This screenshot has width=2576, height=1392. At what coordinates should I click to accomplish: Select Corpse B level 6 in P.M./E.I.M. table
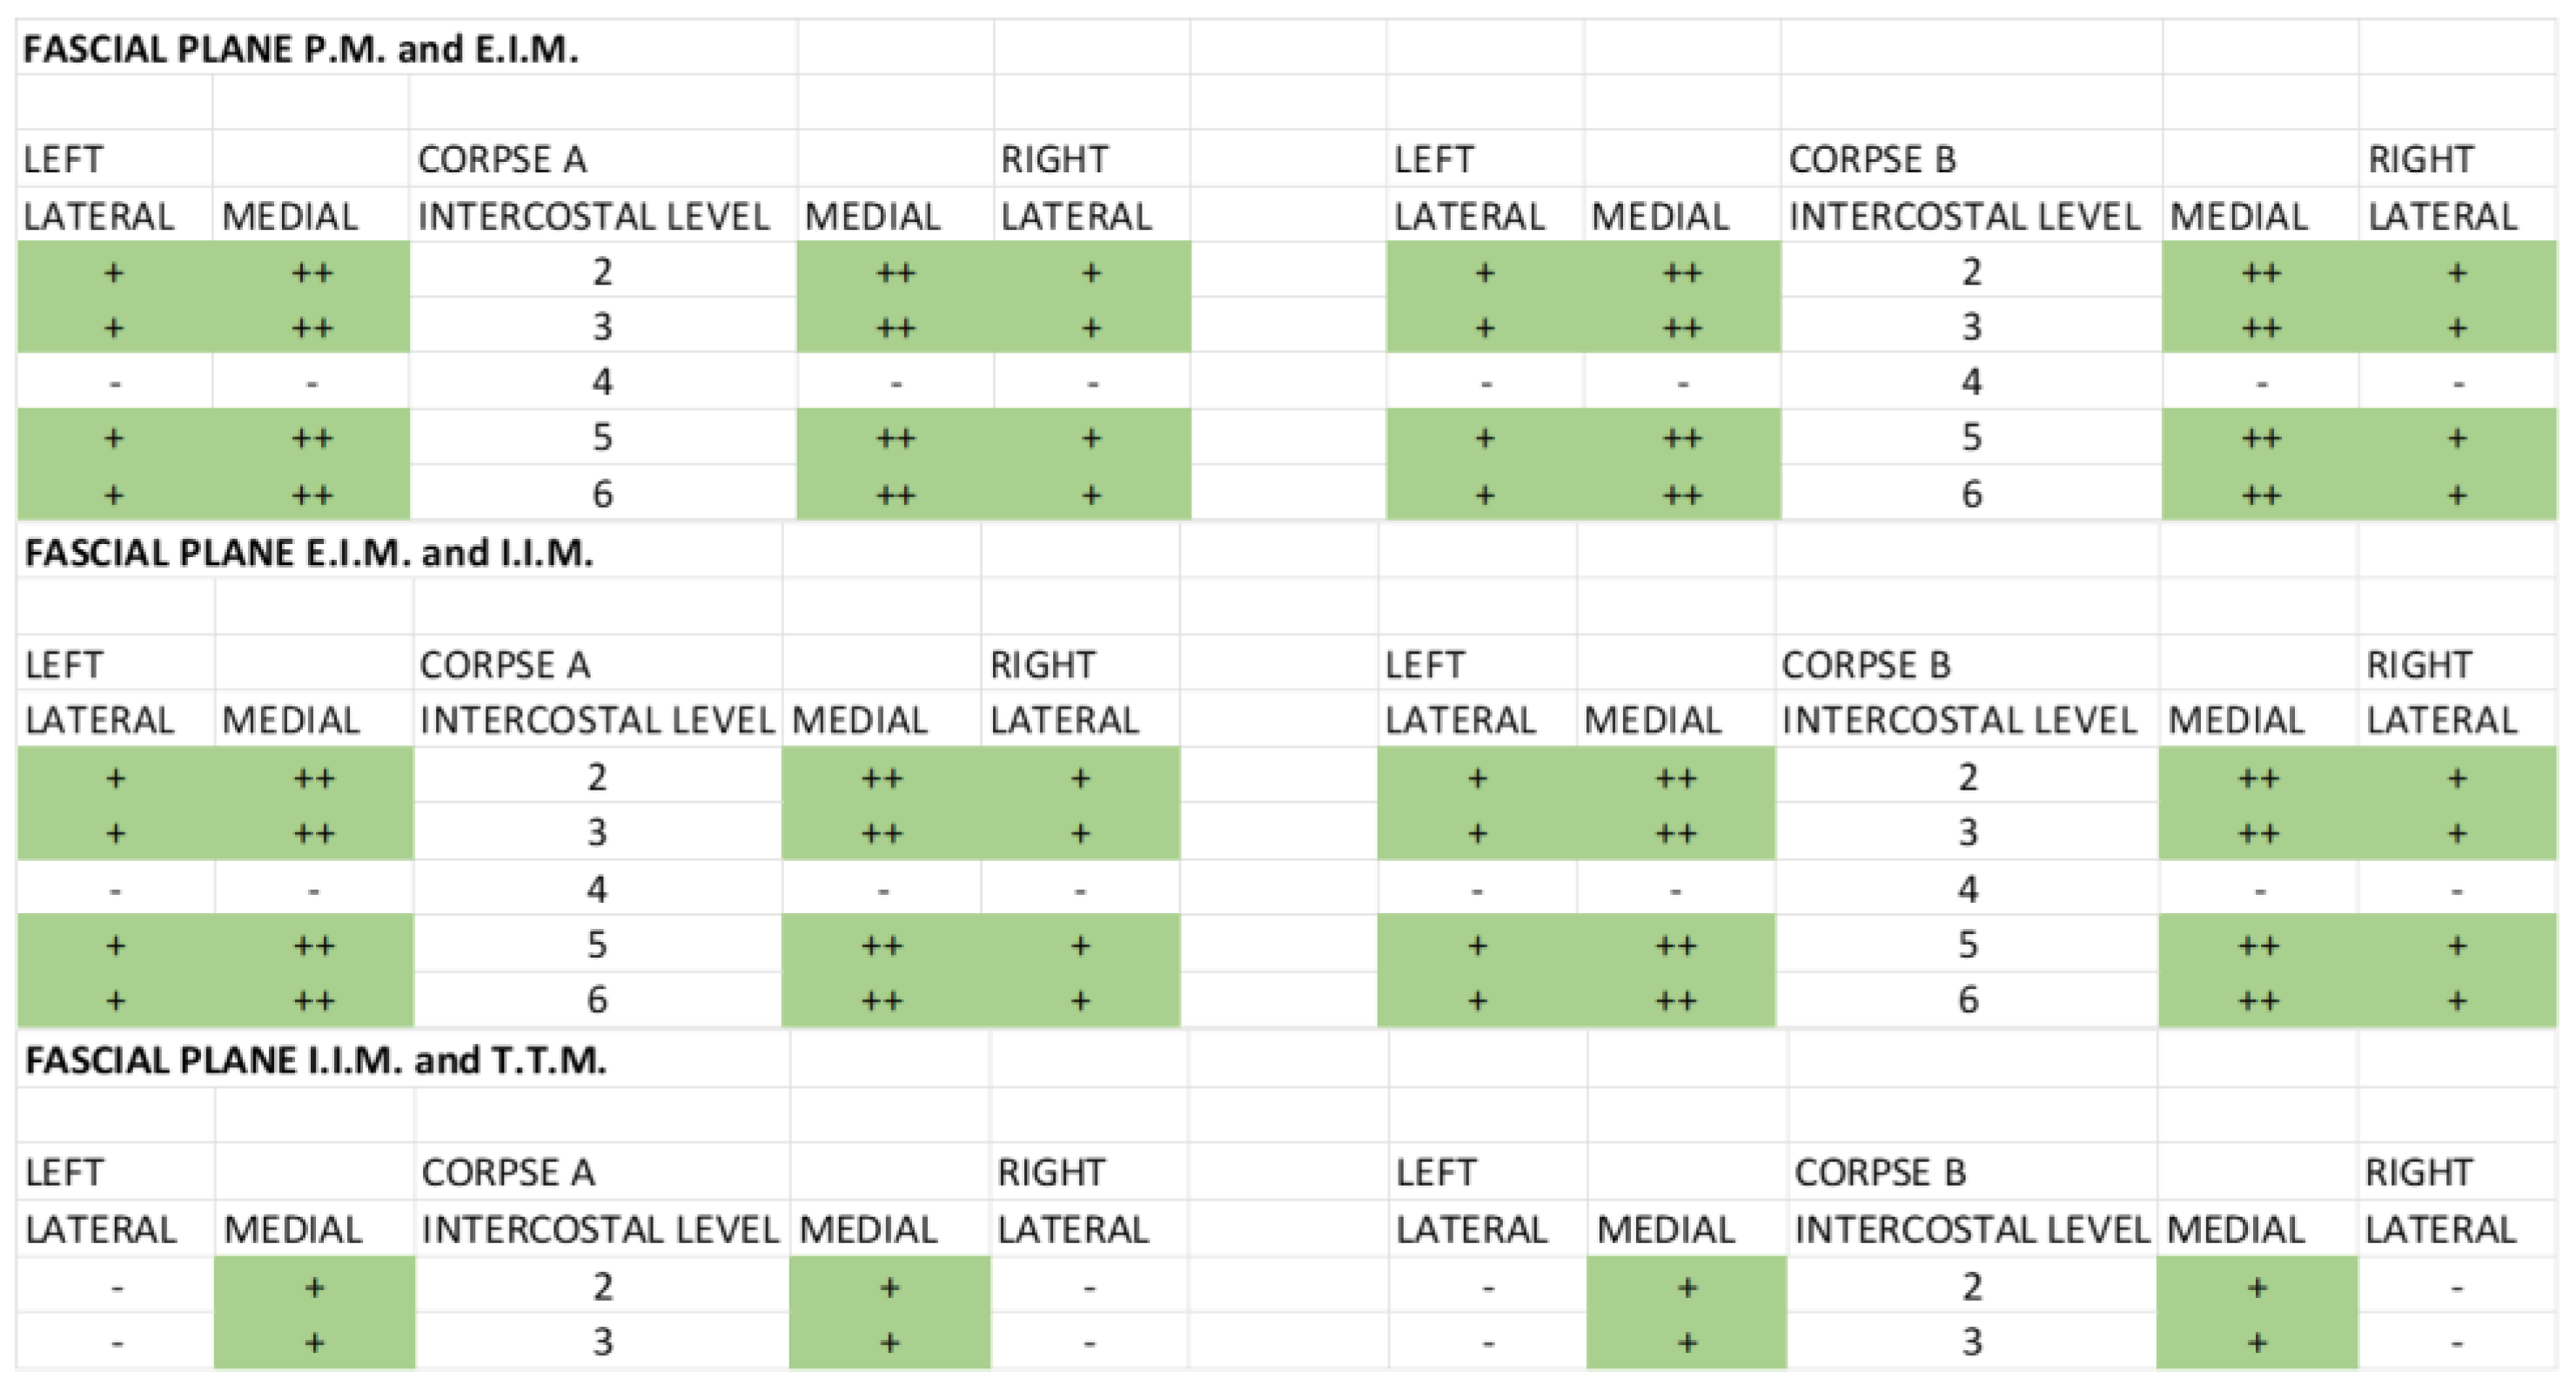pyautogui.click(x=1971, y=494)
